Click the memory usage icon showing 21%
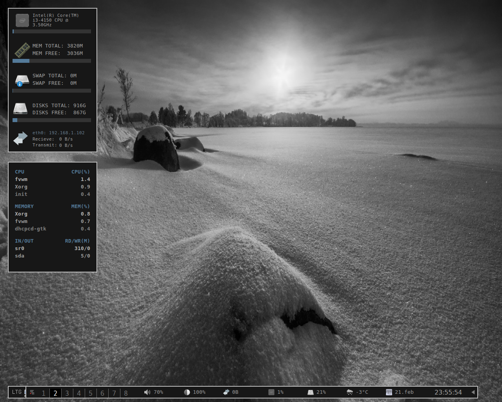Image resolution: width=502 pixels, height=402 pixels. pyautogui.click(x=311, y=392)
